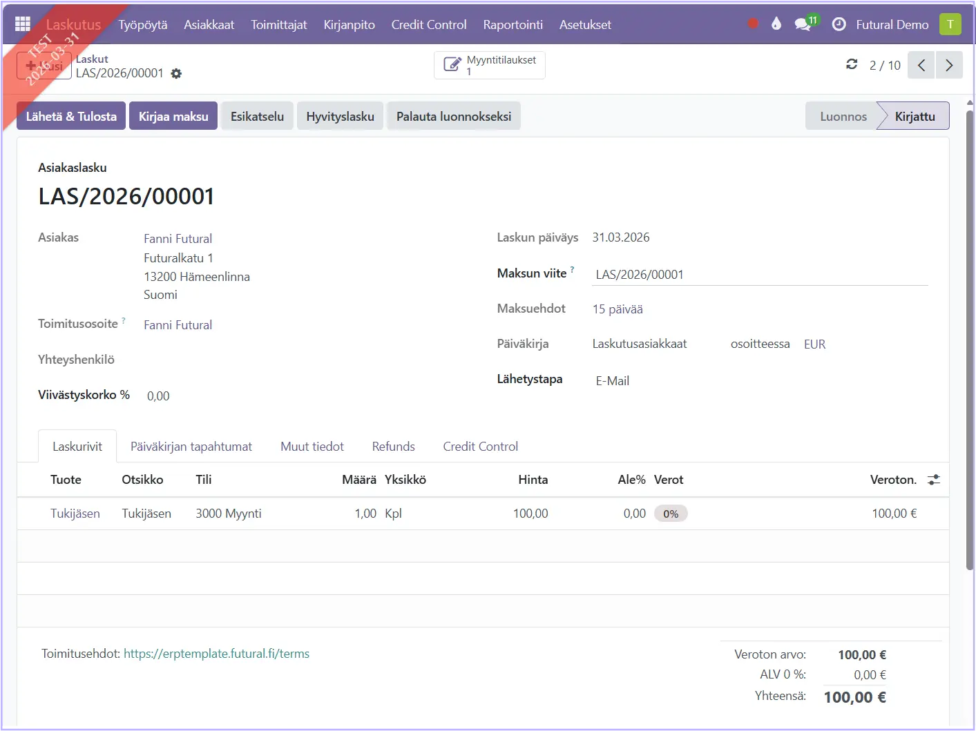Open the apps grid menu icon

(23, 24)
